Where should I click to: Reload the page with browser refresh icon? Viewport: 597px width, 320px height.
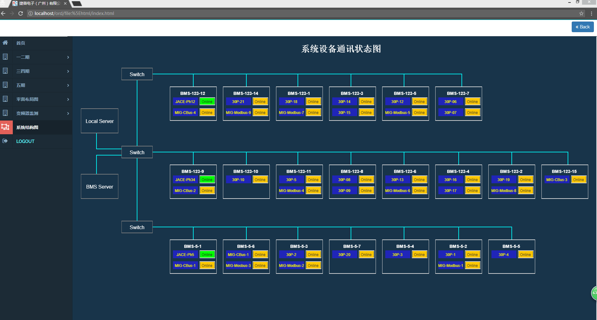coord(21,13)
